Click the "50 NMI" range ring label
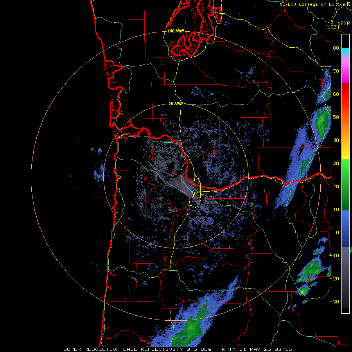352x352 pixels. tap(176, 104)
